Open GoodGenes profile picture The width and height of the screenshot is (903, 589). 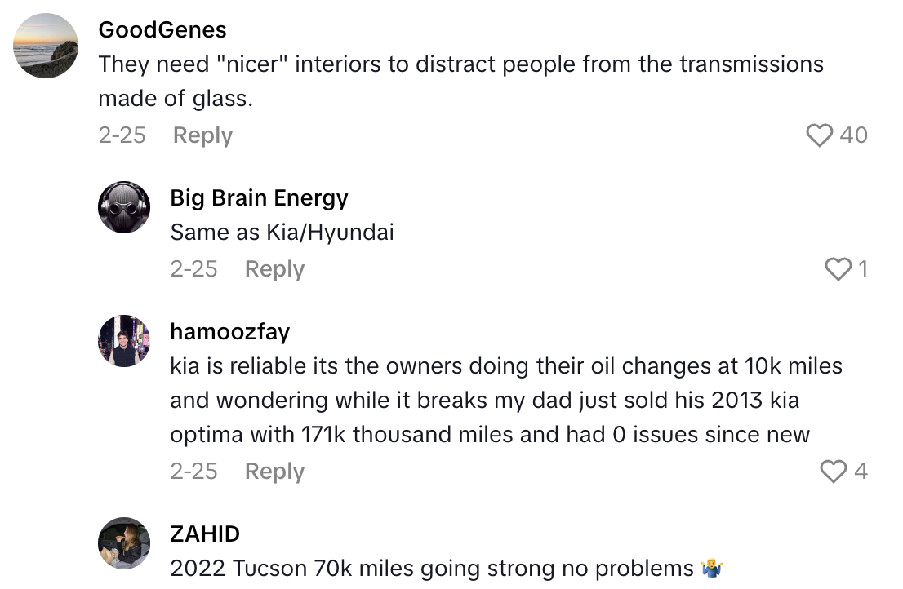pyautogui.click(x=47, y=46)
